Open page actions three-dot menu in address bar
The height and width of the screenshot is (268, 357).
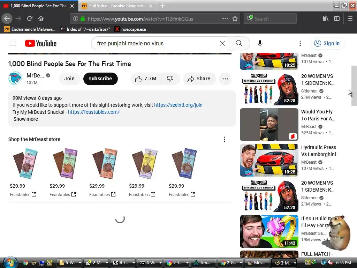225,19
